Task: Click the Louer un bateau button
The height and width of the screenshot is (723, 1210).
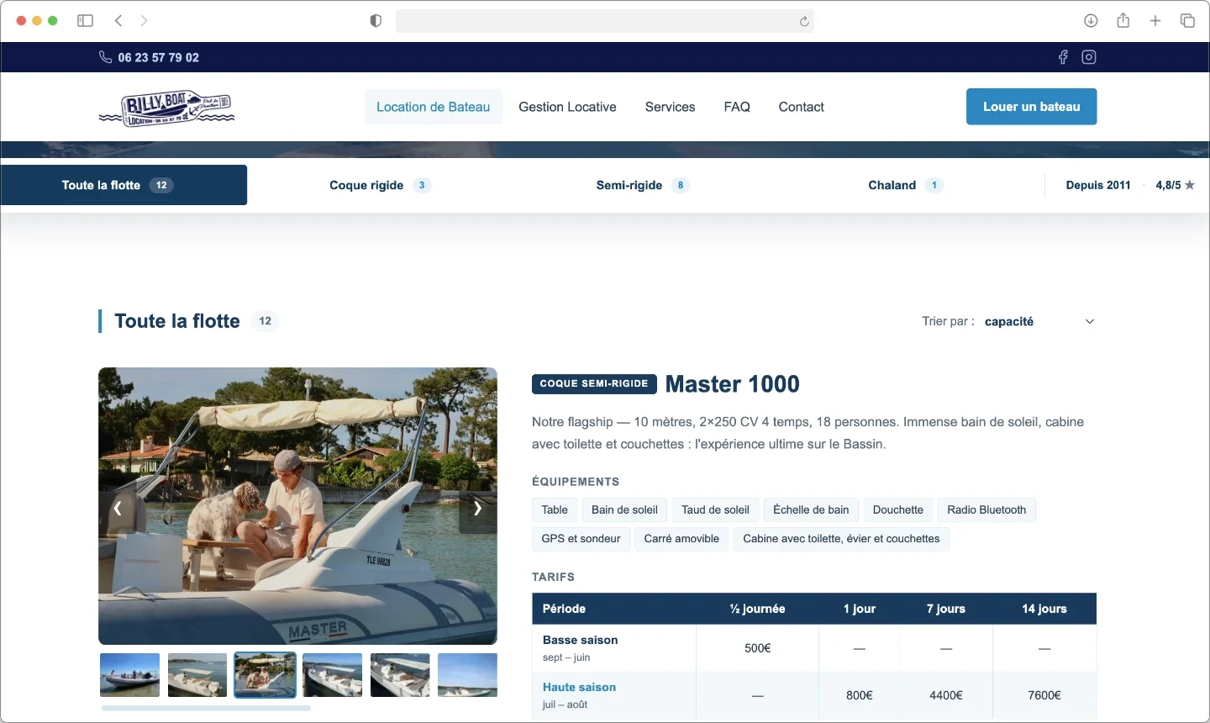Action: point(1031,107)
